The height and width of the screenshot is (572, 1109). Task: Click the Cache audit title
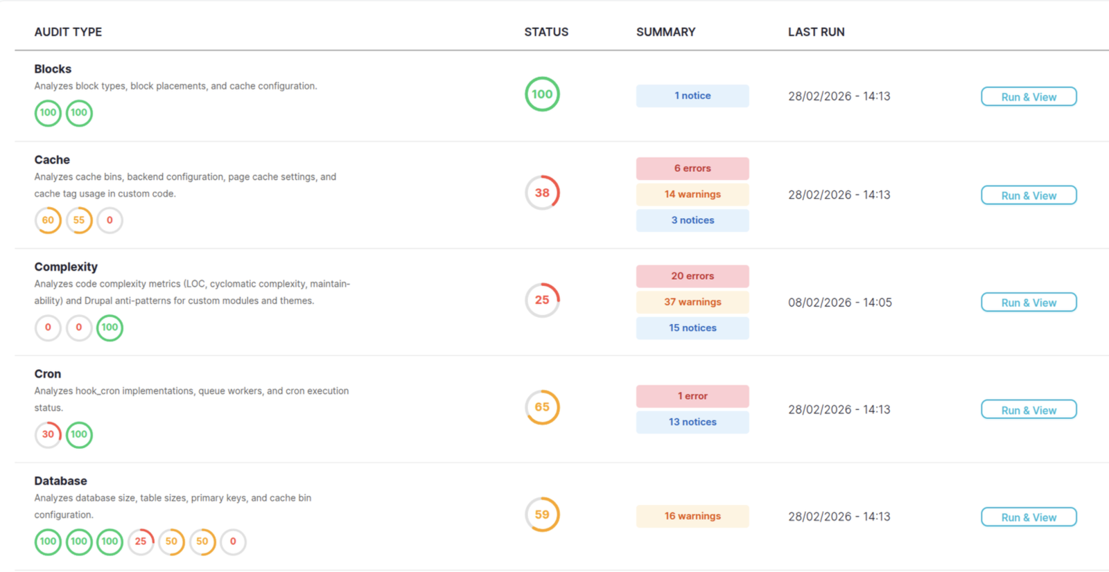(52, 160)
